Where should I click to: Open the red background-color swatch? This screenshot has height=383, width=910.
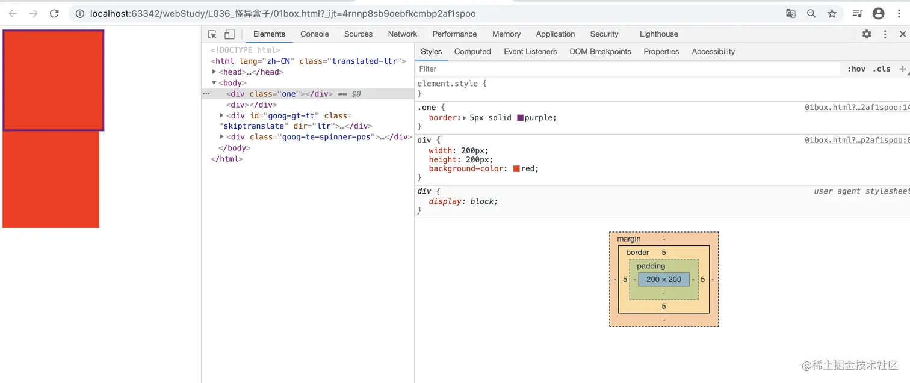tap(516, 169)
